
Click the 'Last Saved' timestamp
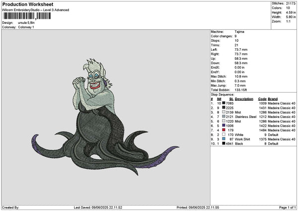[98, 208]
